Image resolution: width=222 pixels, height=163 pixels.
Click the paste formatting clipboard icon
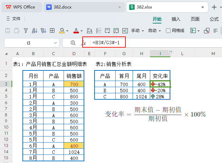pyautogui.click(x=17, y=31)
